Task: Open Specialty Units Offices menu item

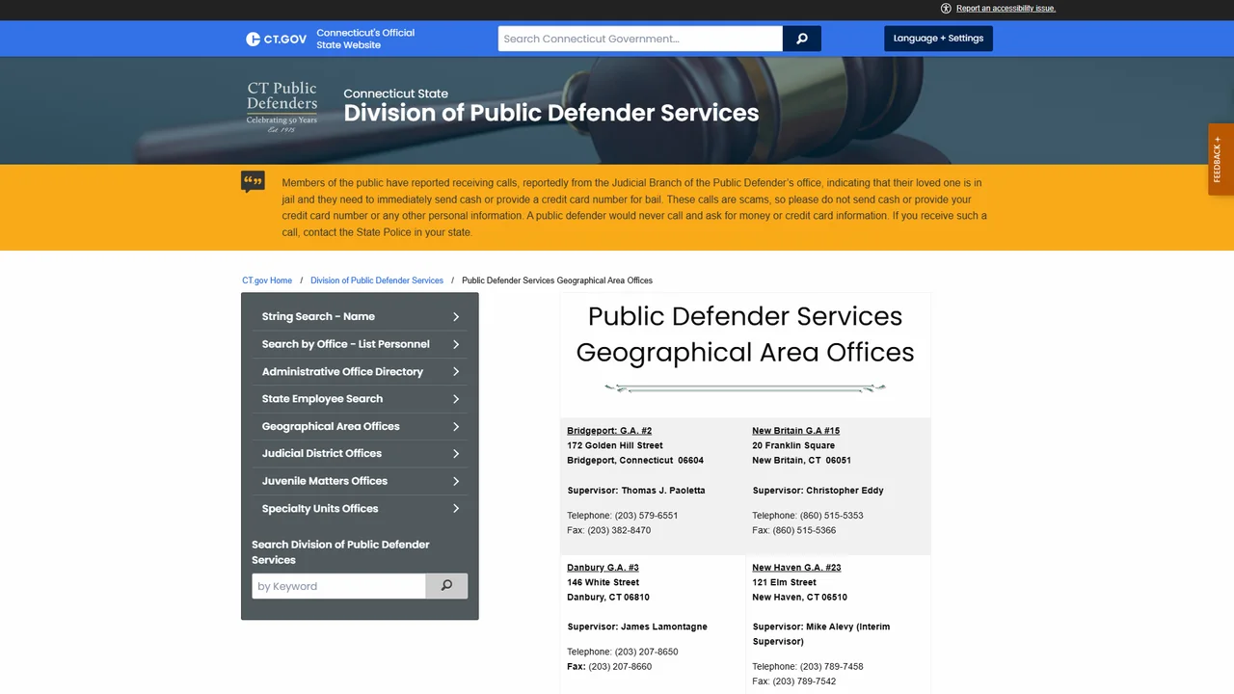Action: point(360,508)
